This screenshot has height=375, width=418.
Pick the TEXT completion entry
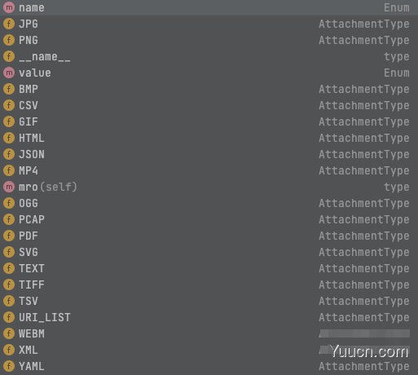point(209,268)
